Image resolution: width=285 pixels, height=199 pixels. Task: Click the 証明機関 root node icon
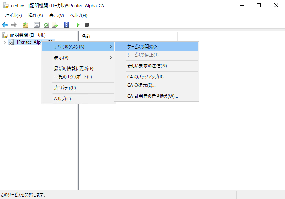pos(5,35)
